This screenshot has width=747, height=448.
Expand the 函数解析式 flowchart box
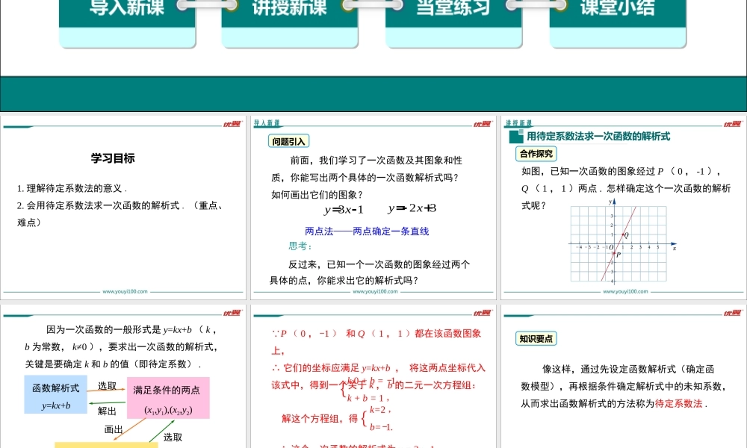point(57,396)
